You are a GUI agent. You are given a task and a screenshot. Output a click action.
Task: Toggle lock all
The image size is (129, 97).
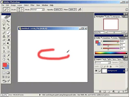point(111,67)
